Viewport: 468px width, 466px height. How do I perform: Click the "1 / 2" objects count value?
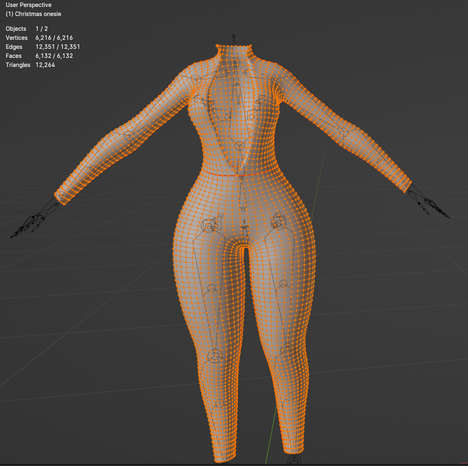41,29
